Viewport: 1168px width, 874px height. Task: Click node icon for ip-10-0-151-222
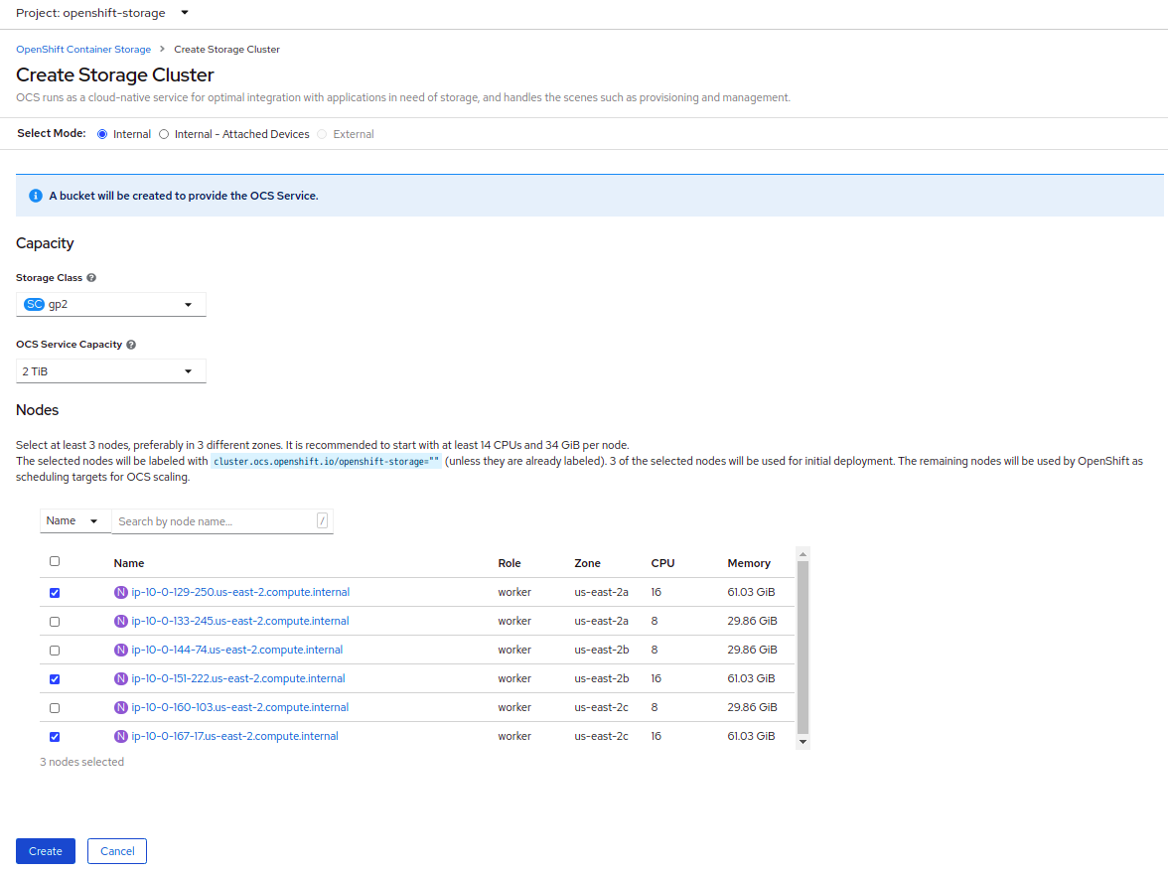121,678
